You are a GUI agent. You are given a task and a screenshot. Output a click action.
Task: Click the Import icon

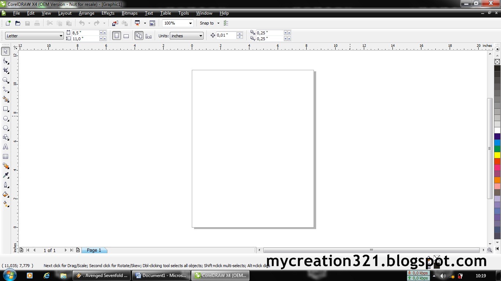coord(115,23)
